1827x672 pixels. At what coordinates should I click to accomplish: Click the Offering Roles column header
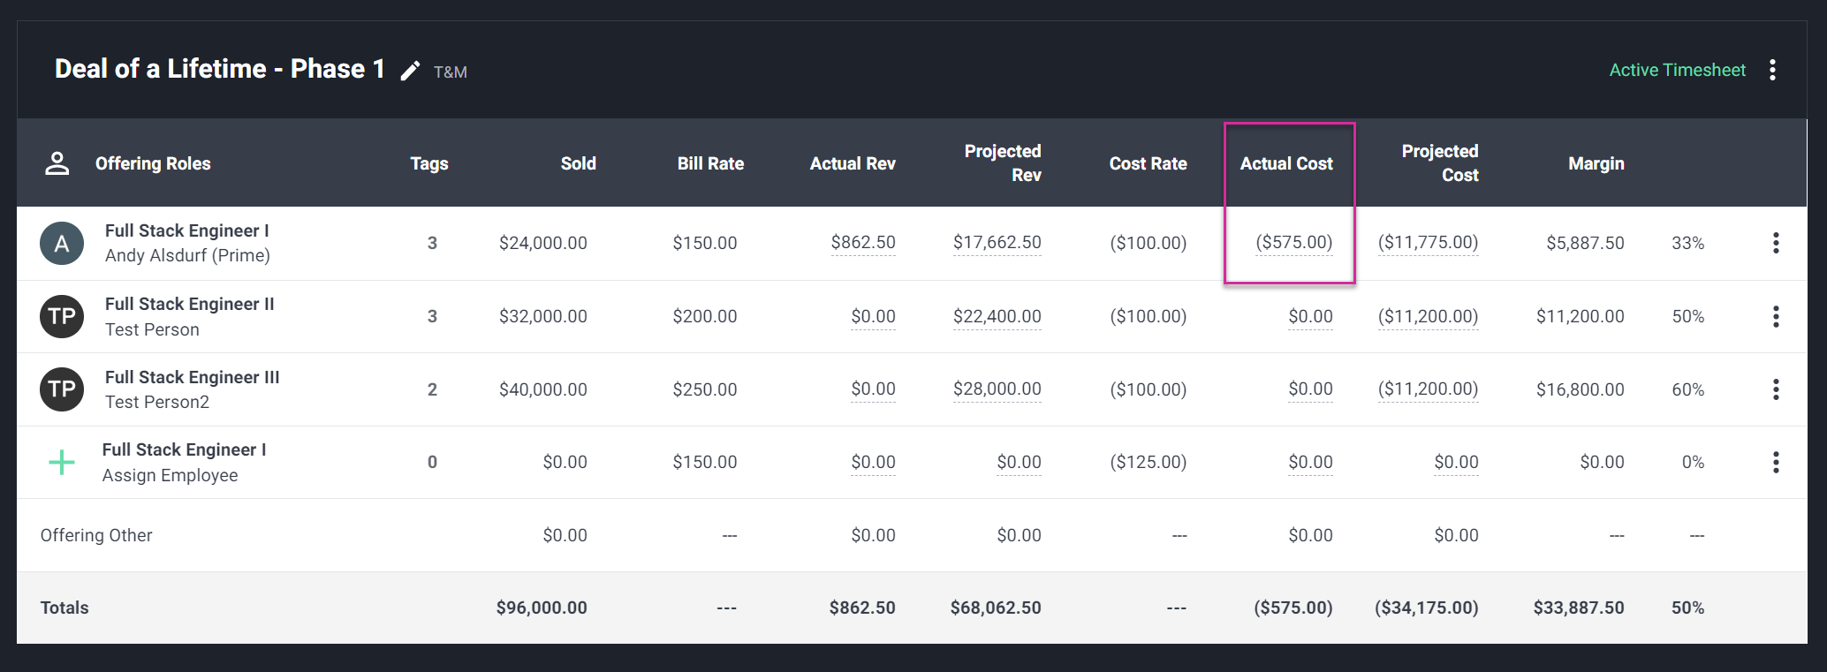tap(153, 163)
